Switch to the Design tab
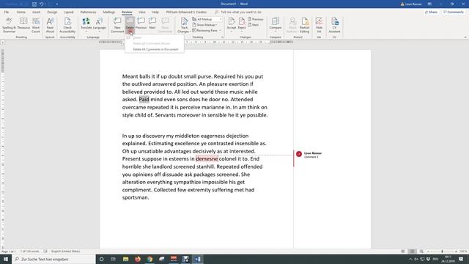This screenshot has height=264, width=469. coord(52,12)
